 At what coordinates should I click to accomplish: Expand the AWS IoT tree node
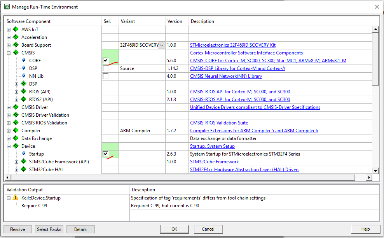(x=9, y=29)
